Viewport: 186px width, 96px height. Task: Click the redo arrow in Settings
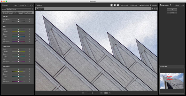point(30,5)
